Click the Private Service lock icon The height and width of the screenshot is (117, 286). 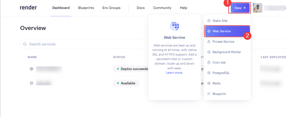click(x=209, y=42)
